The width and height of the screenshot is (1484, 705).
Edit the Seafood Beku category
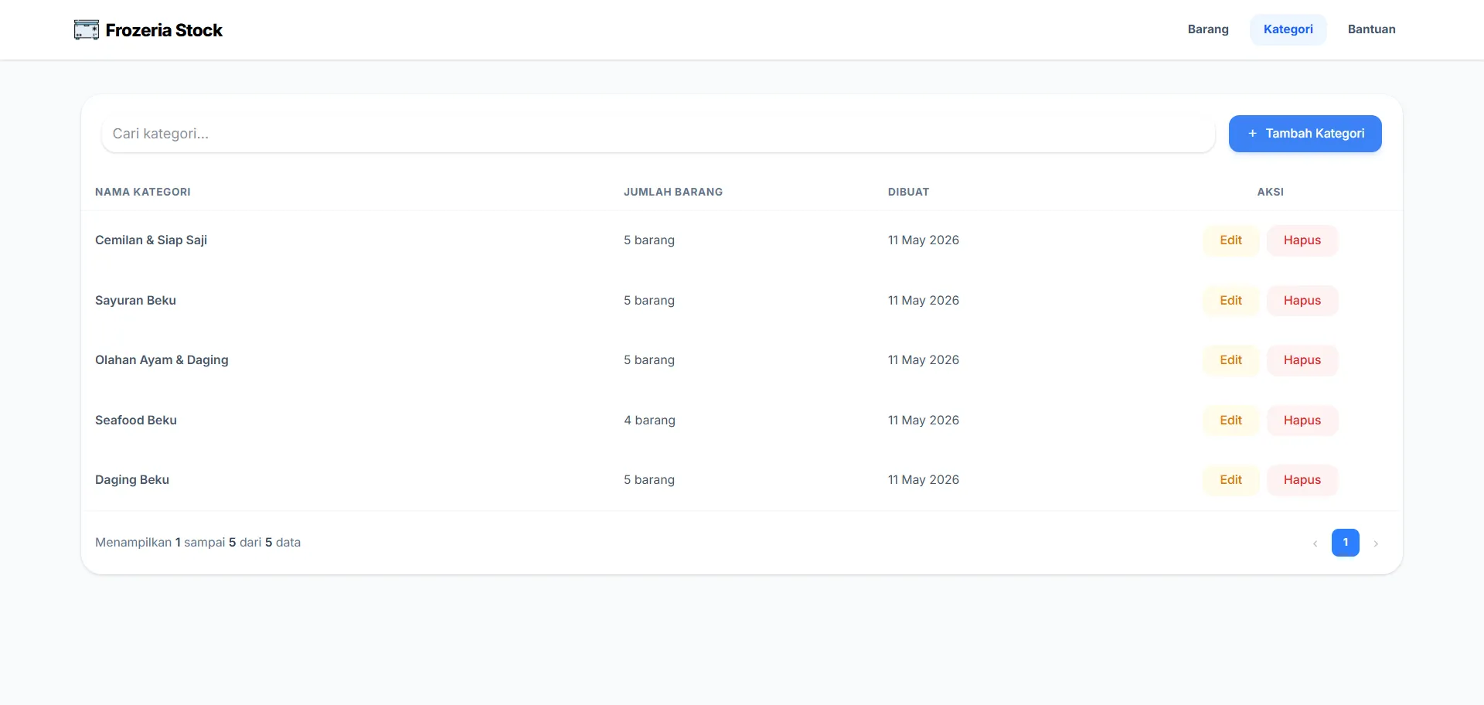coord(1230,421)
